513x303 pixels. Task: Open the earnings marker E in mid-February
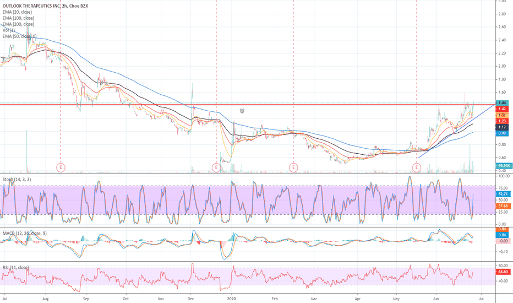[x=293, y=167]
